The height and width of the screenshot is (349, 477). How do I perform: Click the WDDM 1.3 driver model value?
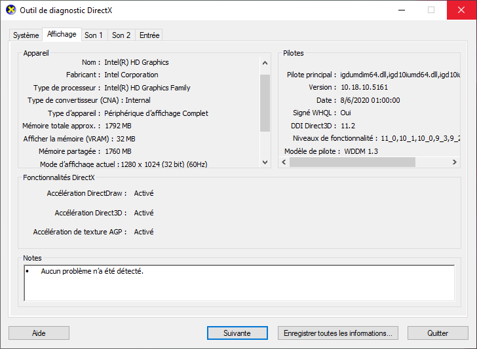tap(361, 151)
